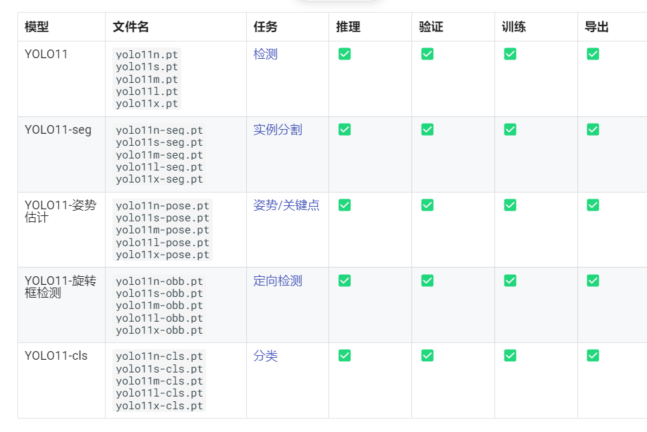Image resolution: width=647 pixels, height=432 pixels.
Task: Click YOLO11 训练 green checkmark
Action: click(511, 54)
